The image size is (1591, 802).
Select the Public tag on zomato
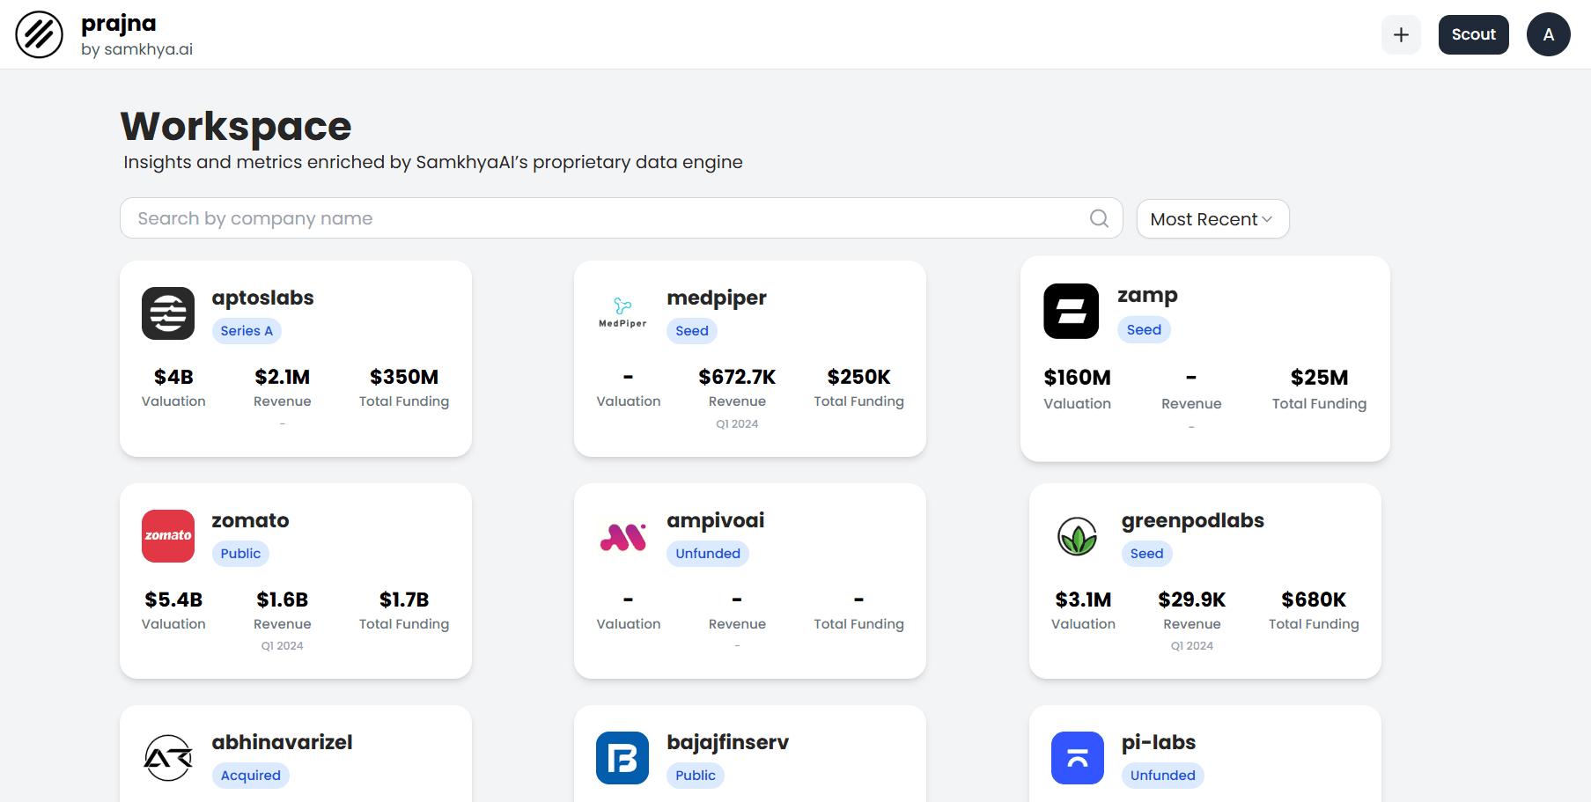click(x=240, y=554)
